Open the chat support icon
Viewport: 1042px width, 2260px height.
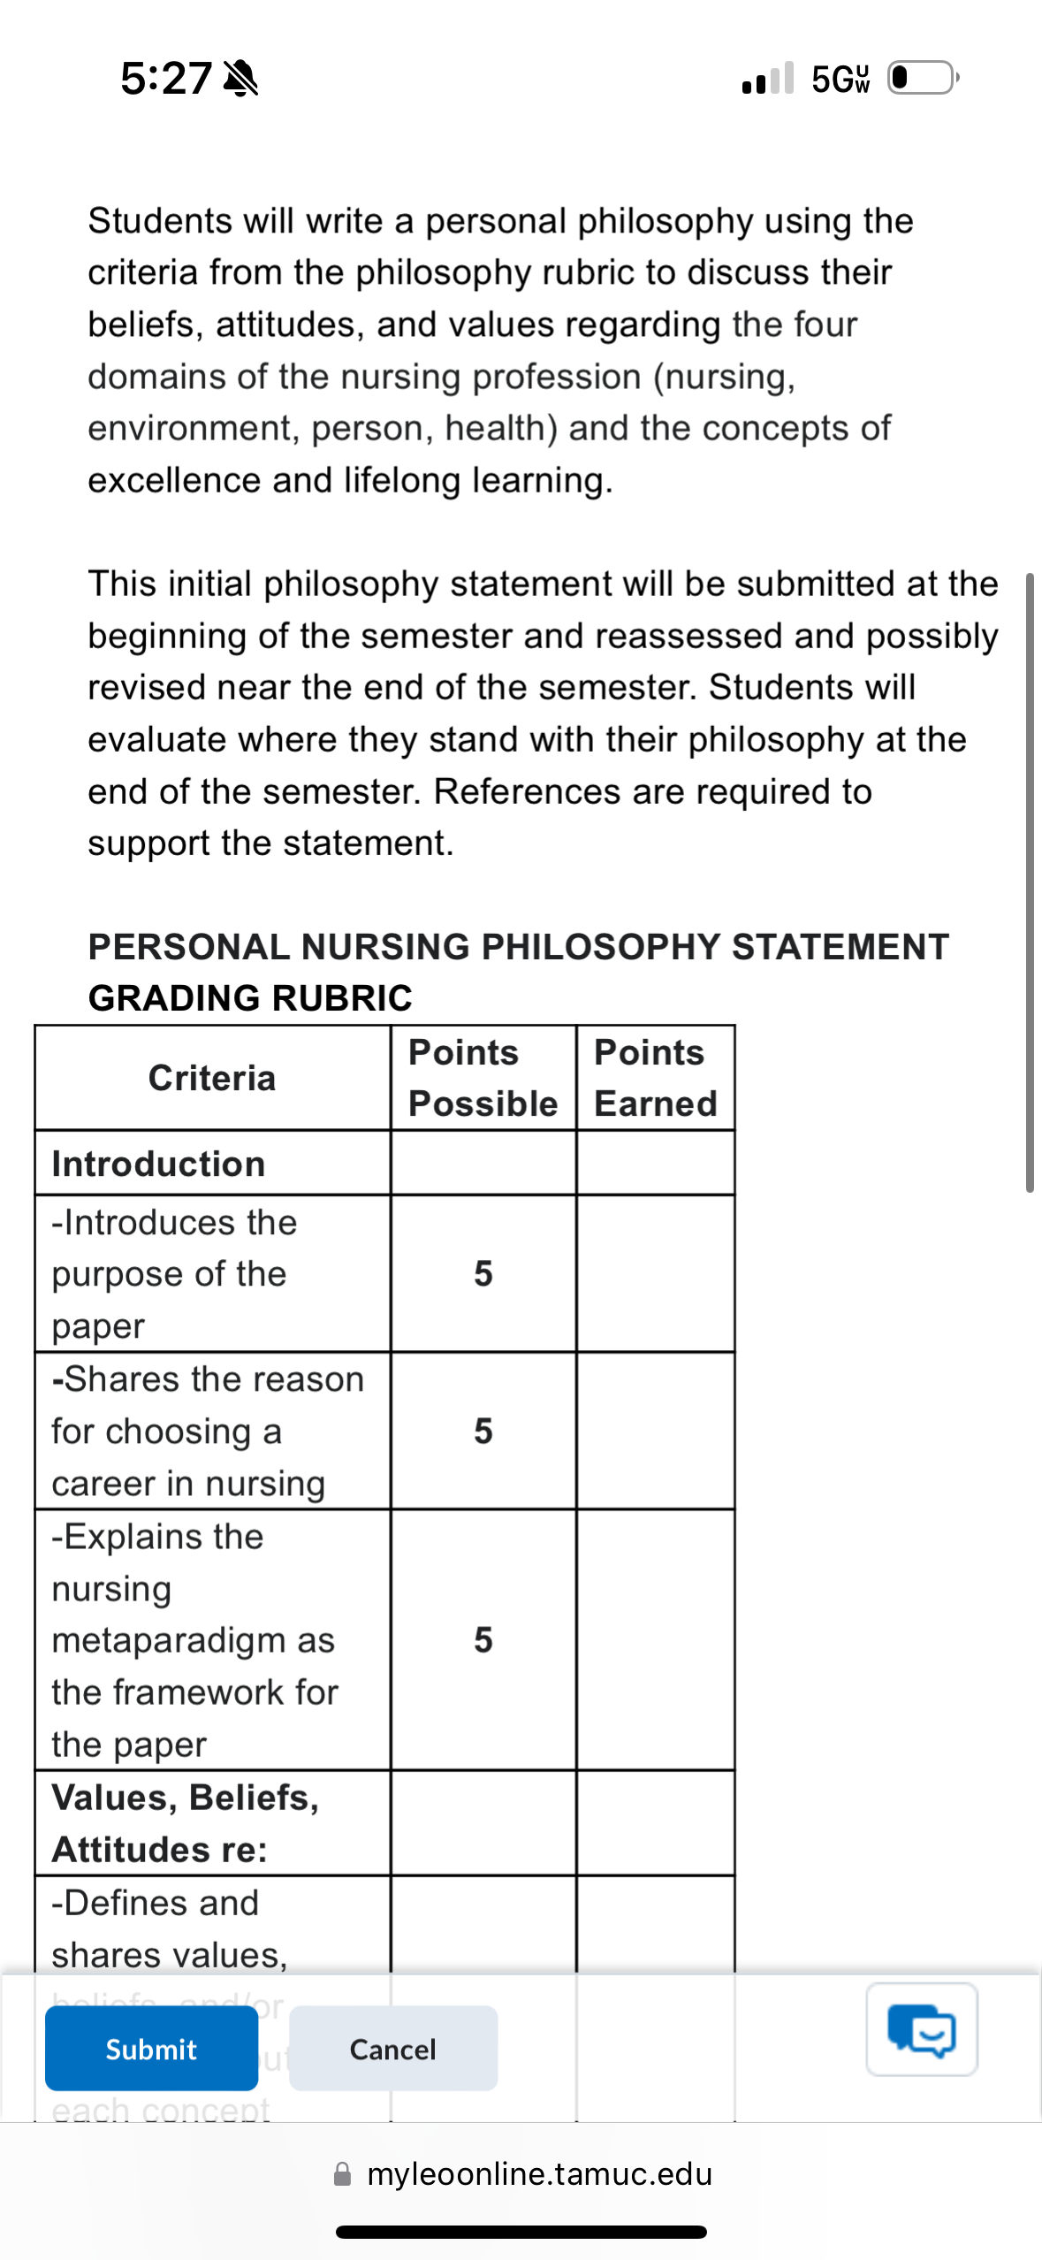pos(921,2029)
